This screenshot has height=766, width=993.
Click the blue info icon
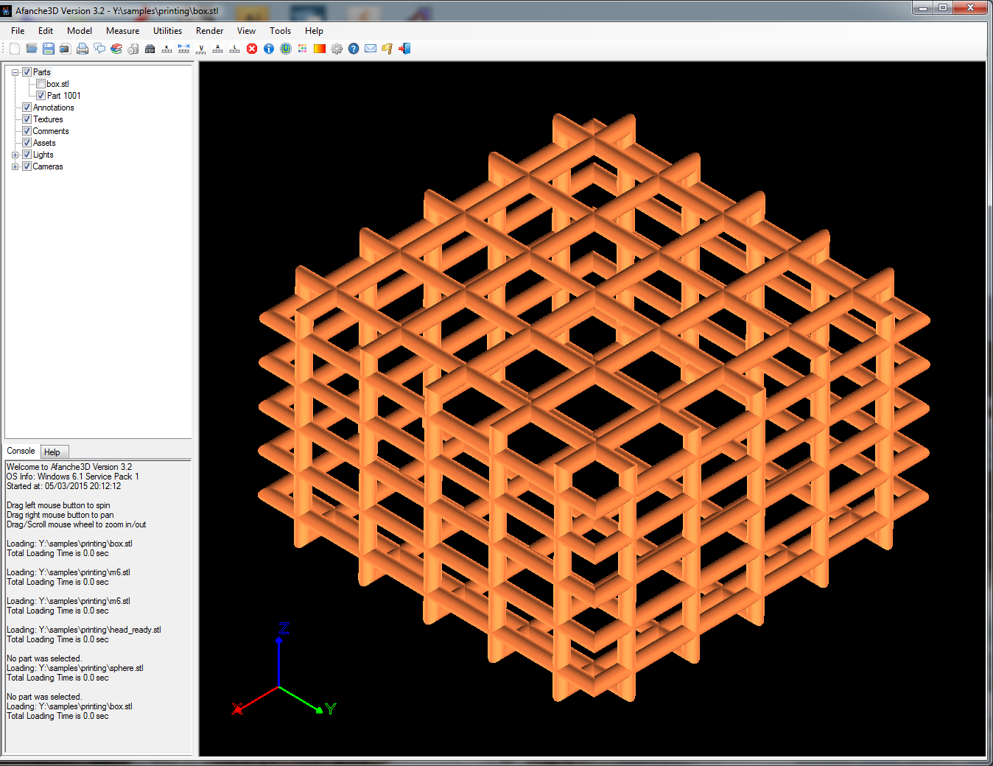269,49
